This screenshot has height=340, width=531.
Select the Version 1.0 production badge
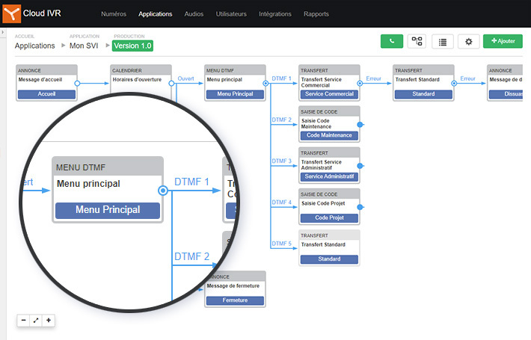[132, 46]
